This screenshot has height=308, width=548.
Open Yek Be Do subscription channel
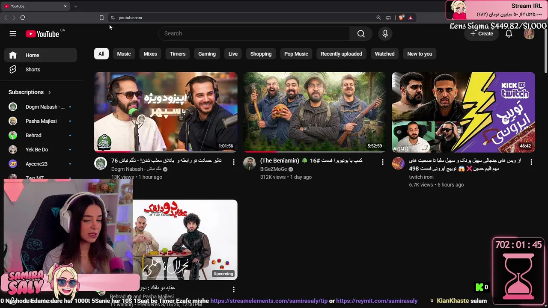pos(41,150)
